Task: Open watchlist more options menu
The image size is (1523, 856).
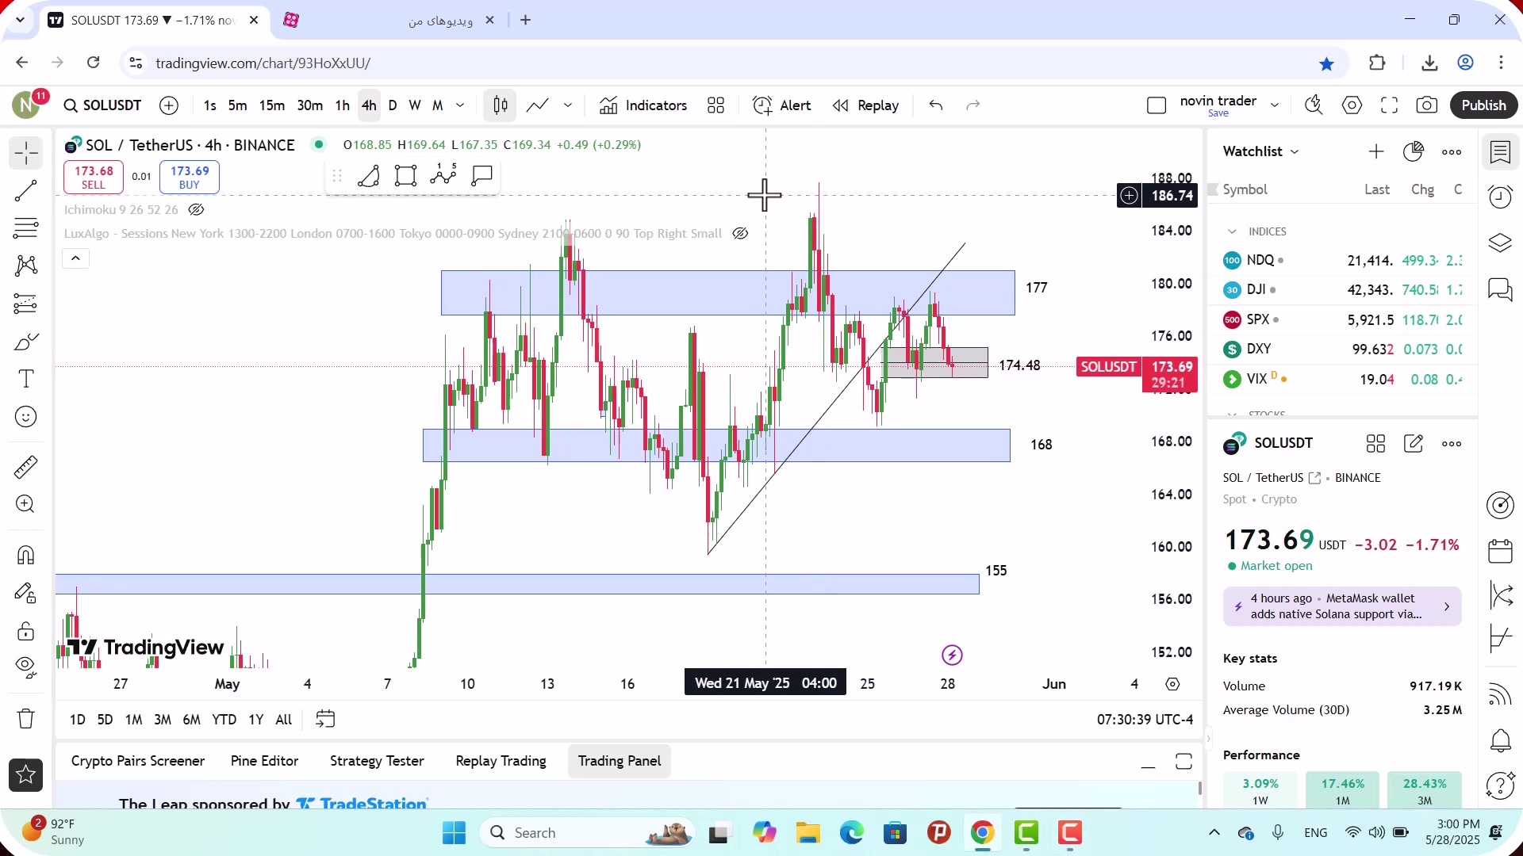Action: point(1452,151)
